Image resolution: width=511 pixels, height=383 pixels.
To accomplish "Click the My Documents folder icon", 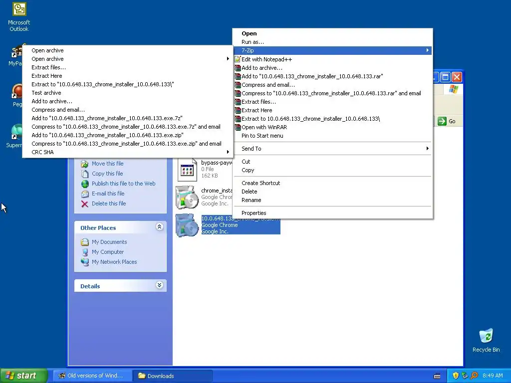I will click(85, 242).
